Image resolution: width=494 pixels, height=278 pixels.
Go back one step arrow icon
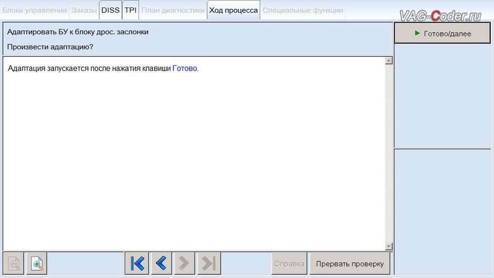(x=161, y=263)
